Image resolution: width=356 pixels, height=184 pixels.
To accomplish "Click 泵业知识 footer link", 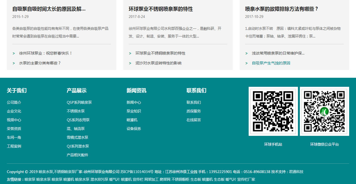I will coord(134,111).
